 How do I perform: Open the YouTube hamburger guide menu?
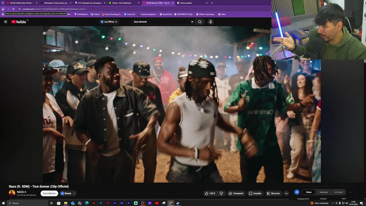click(5, 22)
